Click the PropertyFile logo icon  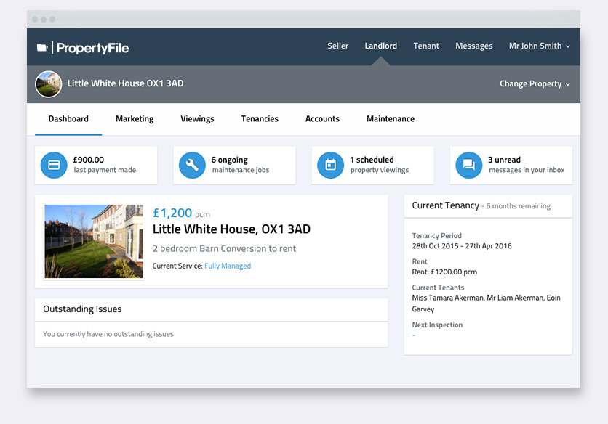pyautogui.click(x=43, y=48)
